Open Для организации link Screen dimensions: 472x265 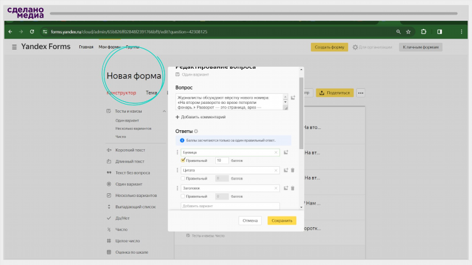(373, 47)
